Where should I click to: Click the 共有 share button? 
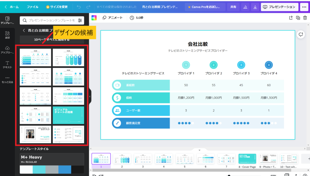point(233,7)
